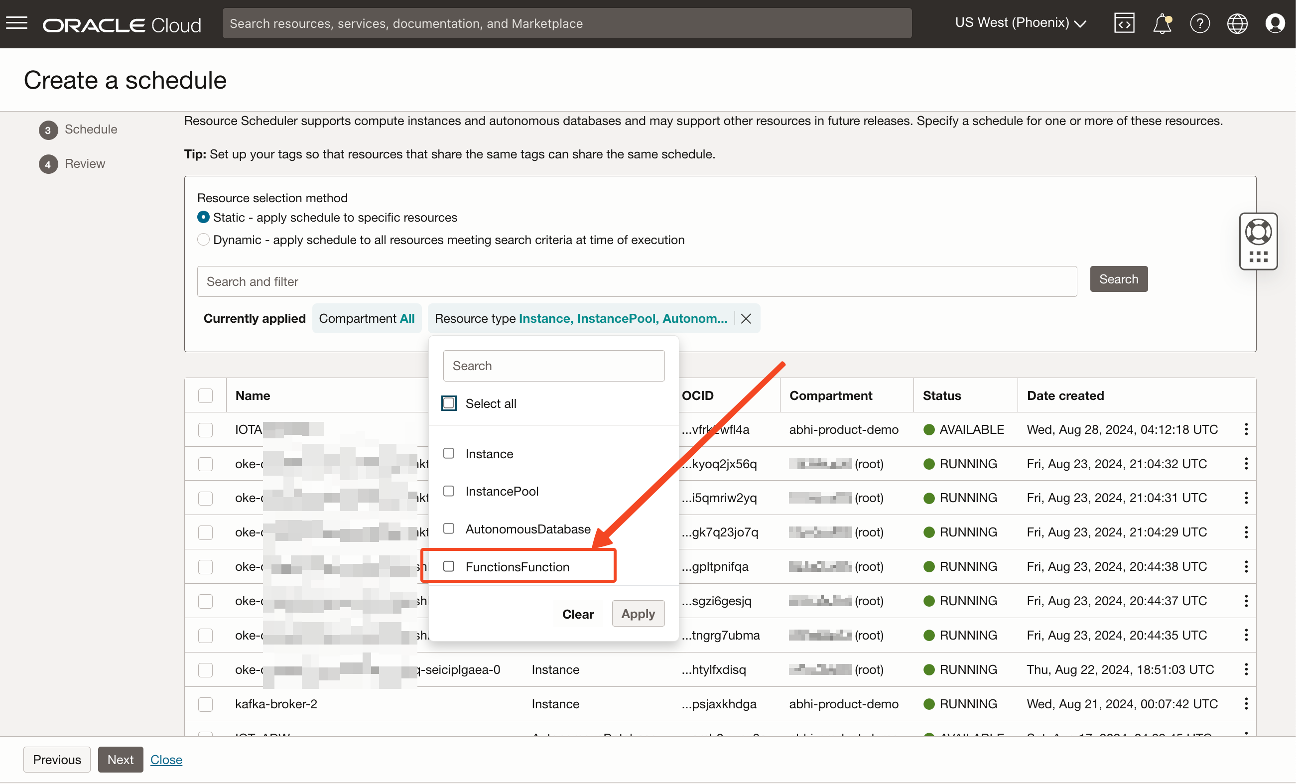Open Cloud Shell developer tools icon
The height and width of the screenshot is (784, 1296).
1124,23
